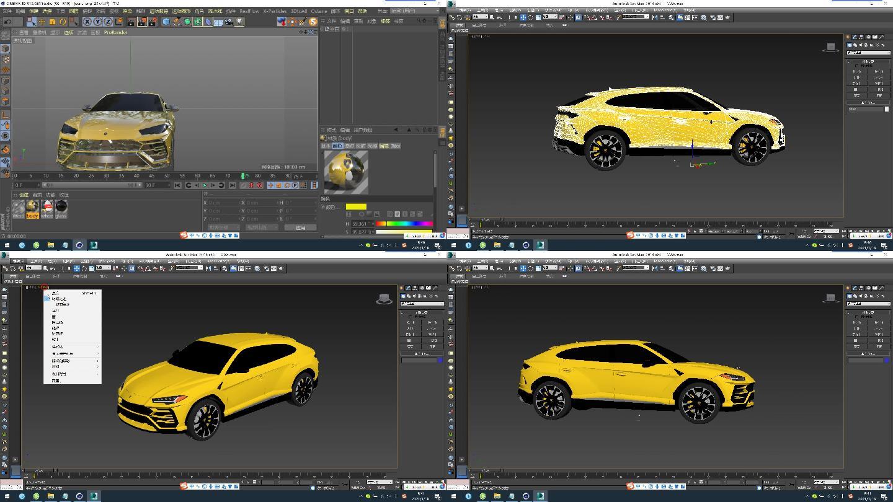Expand the left coordinate mode dropdown beside 应用
Screen dimensions: 893x502
pos(224,227)
